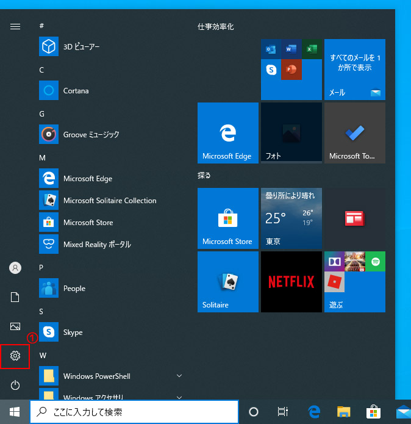
Task: Open Microsoft Store from taskbar
Action: [x=373, y=412]
